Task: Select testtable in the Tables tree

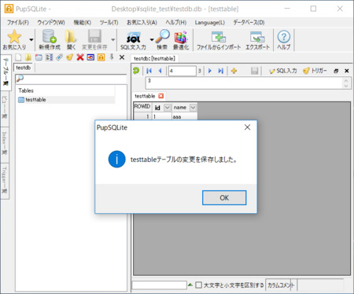Action: 35,100
